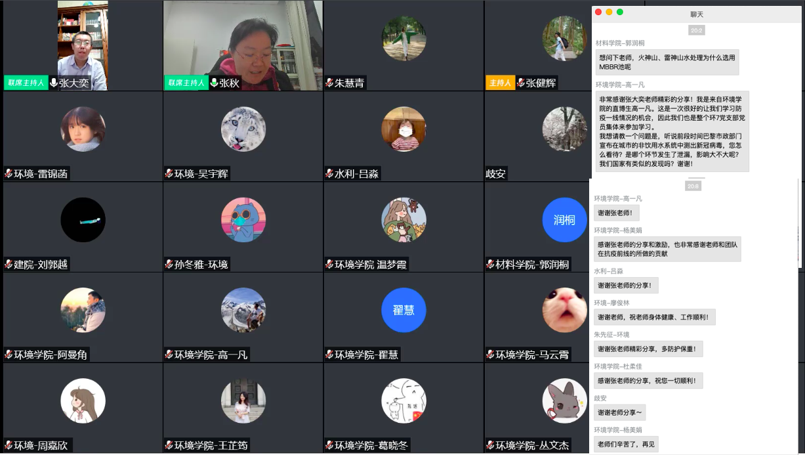Click the microphone icon beside 张大奕
805x455 pixels.
coord(53,83)
